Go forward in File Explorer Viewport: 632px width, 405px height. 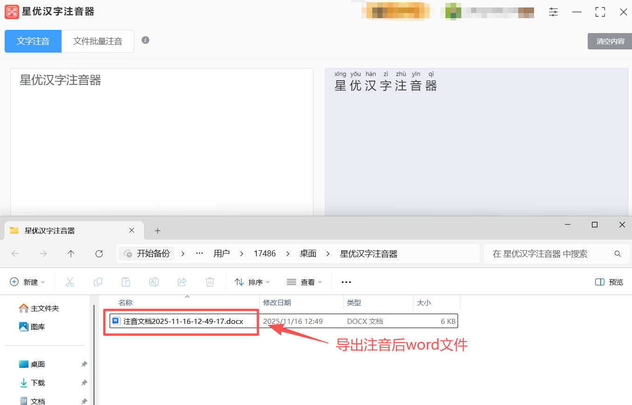click(x=43, y=254)
